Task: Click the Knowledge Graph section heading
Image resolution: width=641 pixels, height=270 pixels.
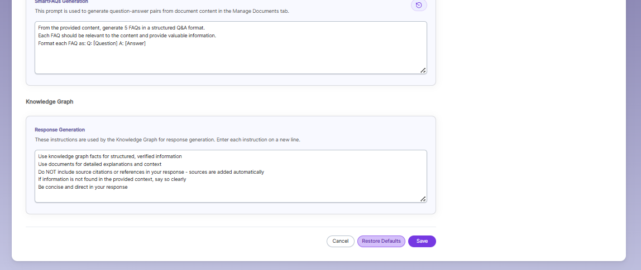Action: coord(50,101)
